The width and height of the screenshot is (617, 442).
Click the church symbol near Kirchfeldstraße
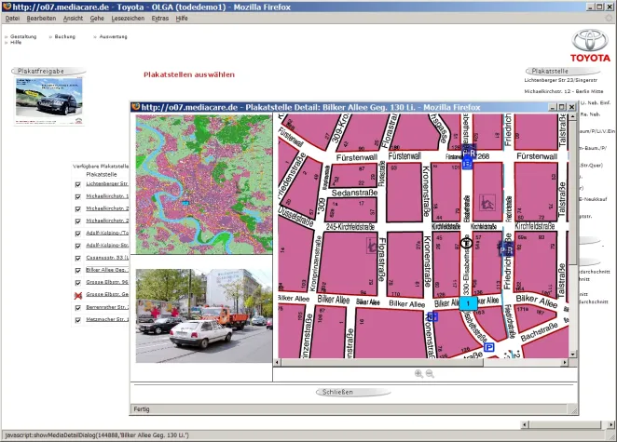pos(485,201)
